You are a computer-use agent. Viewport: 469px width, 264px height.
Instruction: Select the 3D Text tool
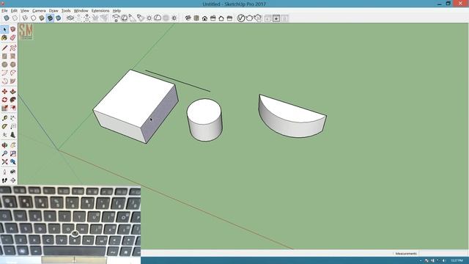(x=13, y=135)
